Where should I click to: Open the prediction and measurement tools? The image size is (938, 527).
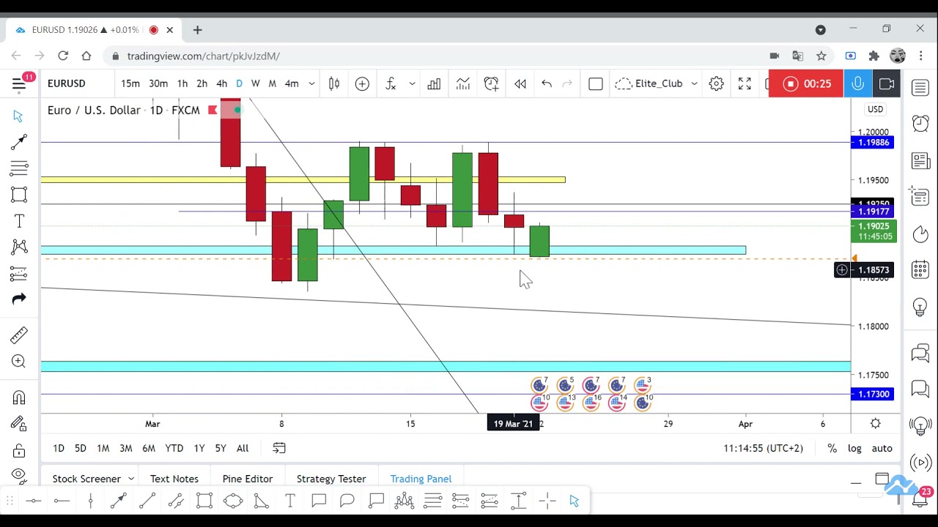(x=19, y=274)
